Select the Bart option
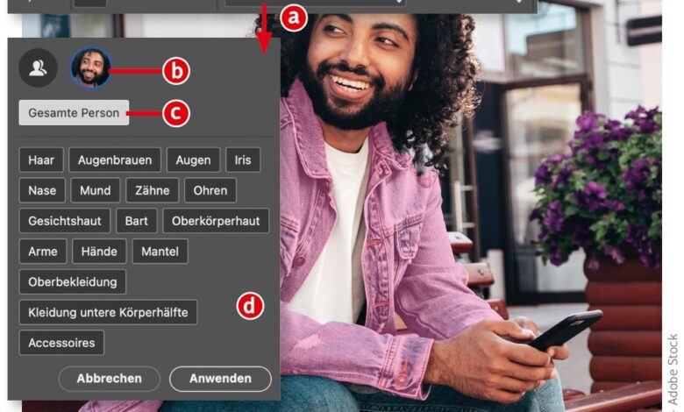Screen dimensions: 684x412 pos(137,221)
